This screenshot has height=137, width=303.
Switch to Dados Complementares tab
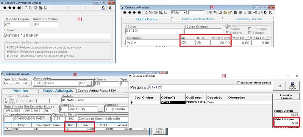[x=197, y=19]
